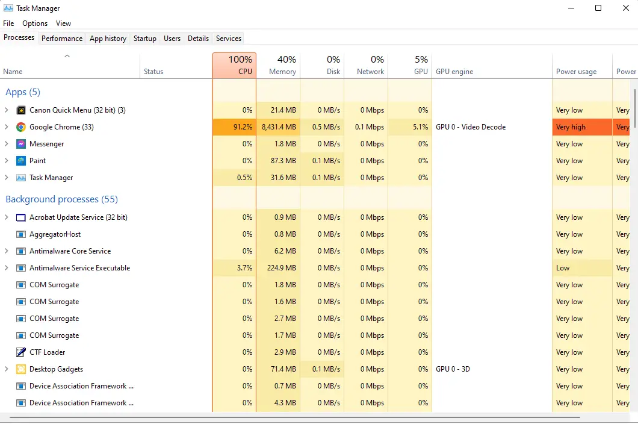Click the Messenger app icon
This screenshot has height=427, width=638.
coord(20,144)
